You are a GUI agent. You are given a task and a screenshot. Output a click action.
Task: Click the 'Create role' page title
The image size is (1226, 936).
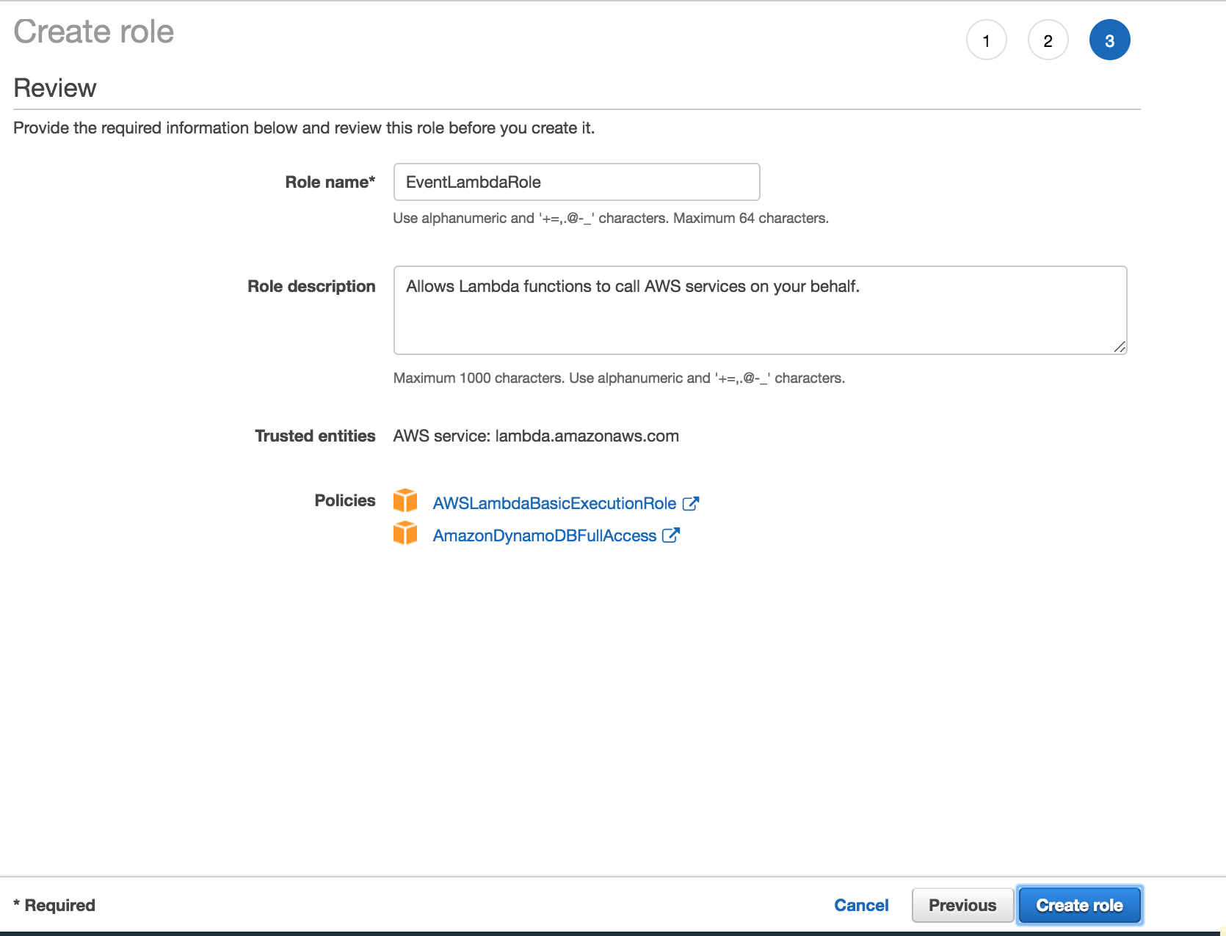tap(94, 32)
